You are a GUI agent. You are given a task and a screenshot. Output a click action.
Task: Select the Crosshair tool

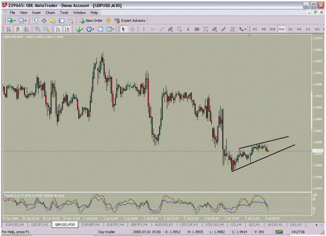tap(132, 29)
